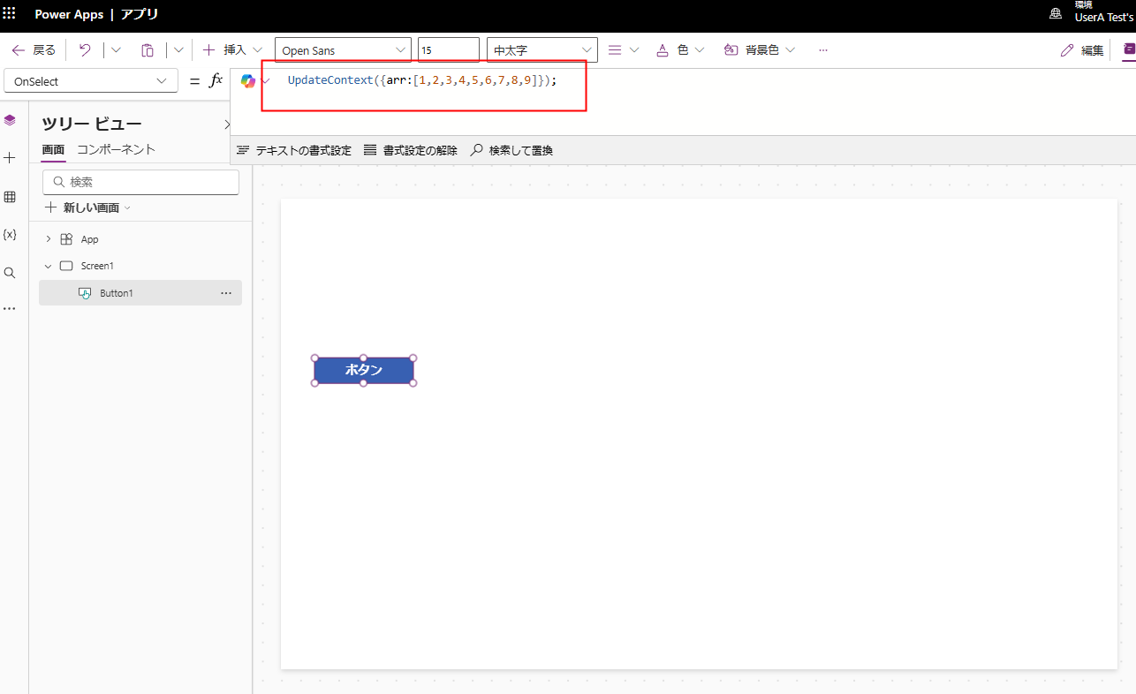Open the Open Sans font dropdown

point(343,49)
